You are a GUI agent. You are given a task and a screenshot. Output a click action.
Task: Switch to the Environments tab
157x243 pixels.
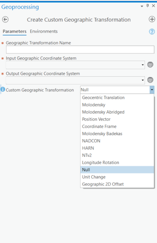click(x=44, y=31)
